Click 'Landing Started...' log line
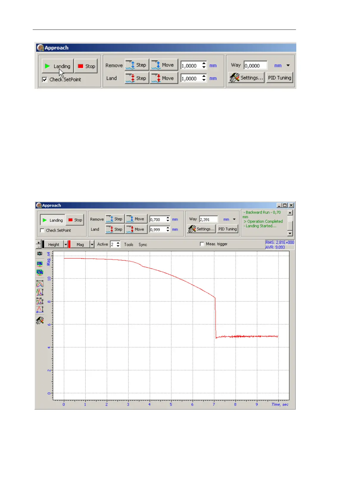354x502 pixels. [260, 226]
